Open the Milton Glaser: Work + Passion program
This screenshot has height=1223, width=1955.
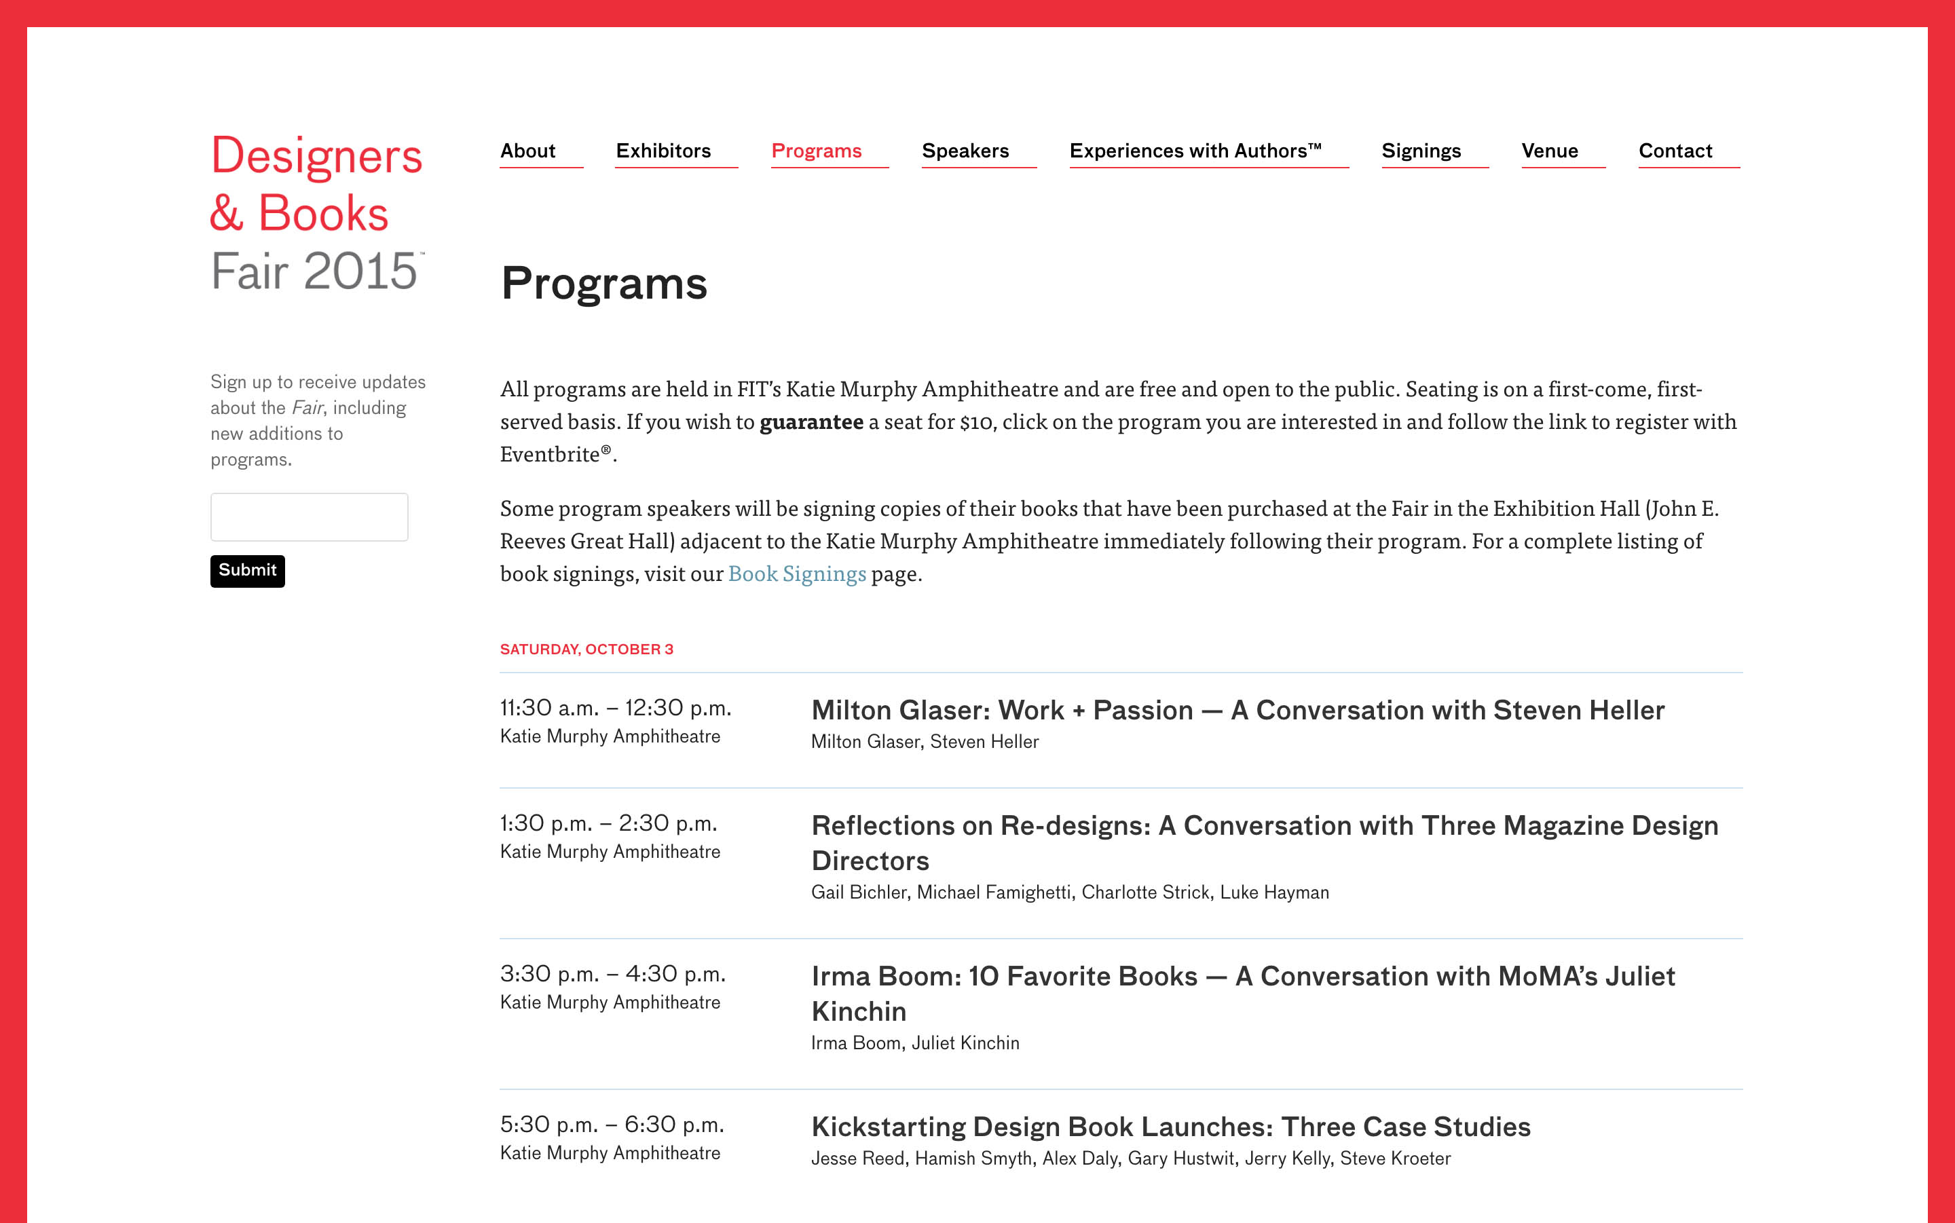tap(1237, 710)
